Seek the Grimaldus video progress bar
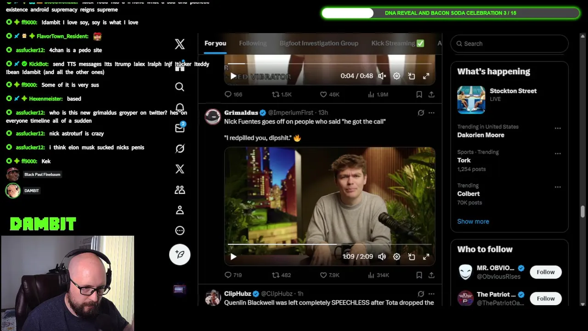The image size is (588, 331). click(x=329, y=245)
